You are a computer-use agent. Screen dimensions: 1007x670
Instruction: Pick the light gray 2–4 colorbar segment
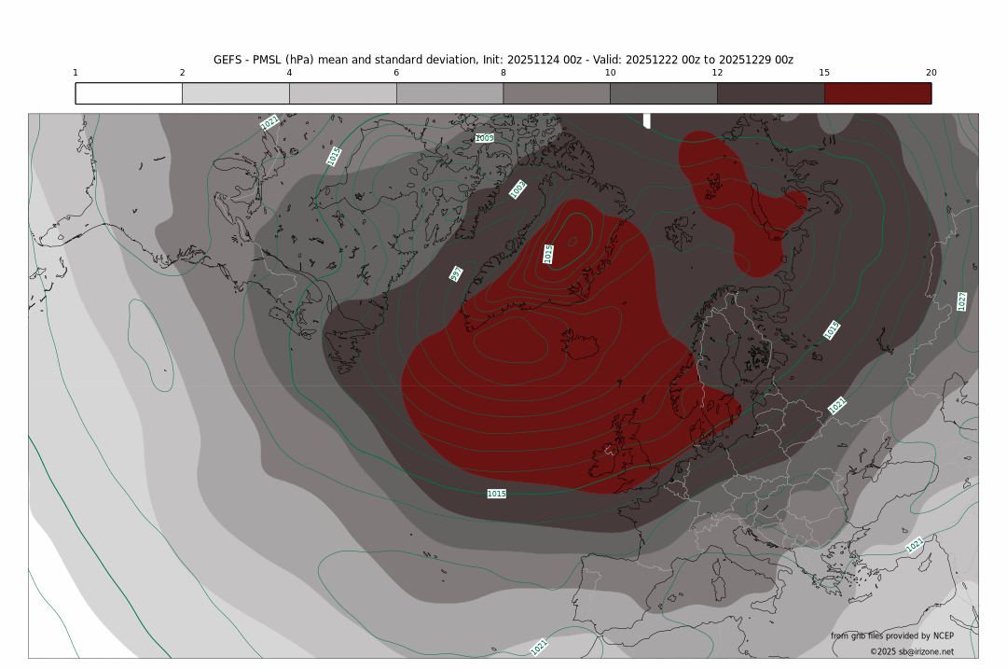coord(235,93)
